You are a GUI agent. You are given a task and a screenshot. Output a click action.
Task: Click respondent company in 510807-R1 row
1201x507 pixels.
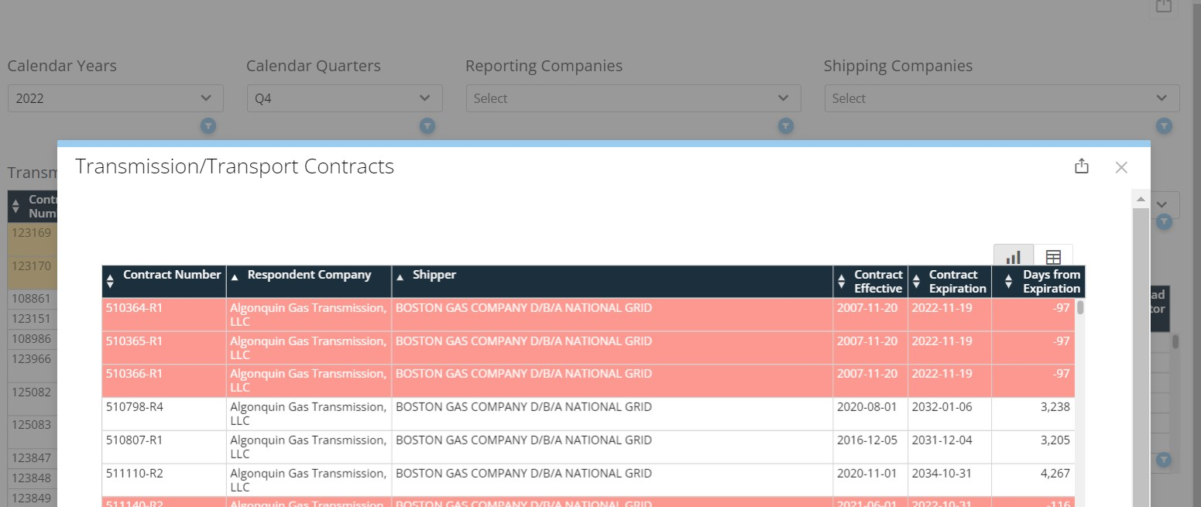309,447
